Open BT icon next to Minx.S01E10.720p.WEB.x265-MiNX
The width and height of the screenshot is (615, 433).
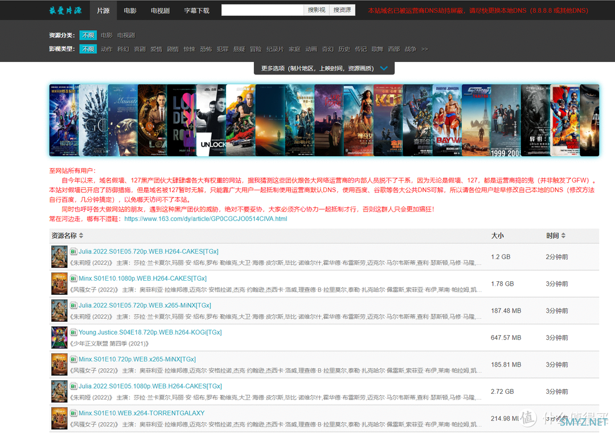[73, 359]
